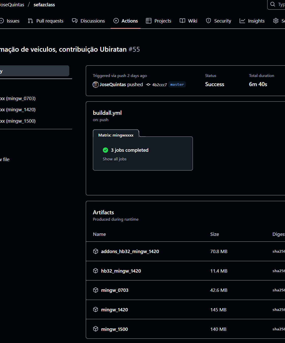The height and width of the screenshot is (343, 285).
Task: Click the Wiki book icon
Action: coord(182,21)
